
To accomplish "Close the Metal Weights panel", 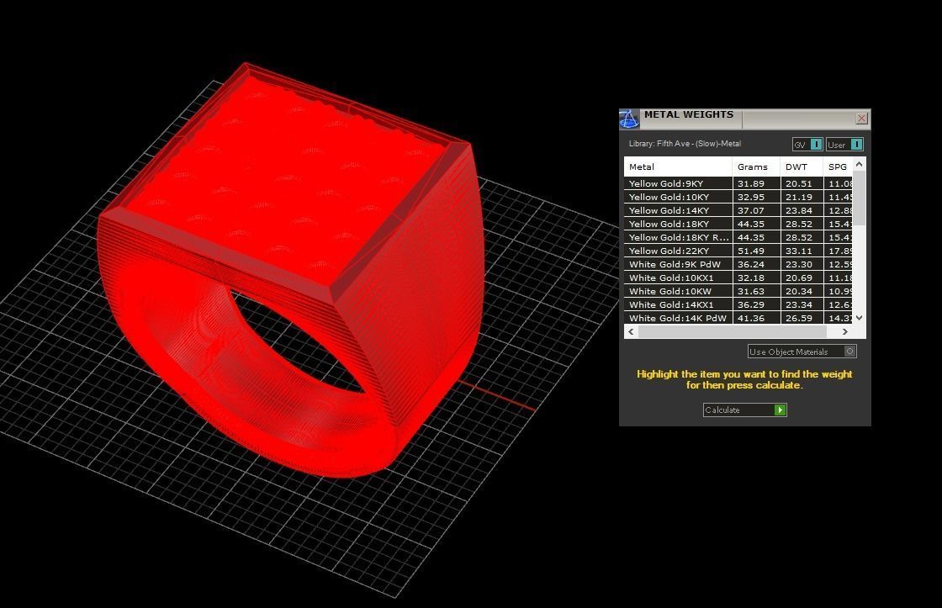I will coord(861,119).
